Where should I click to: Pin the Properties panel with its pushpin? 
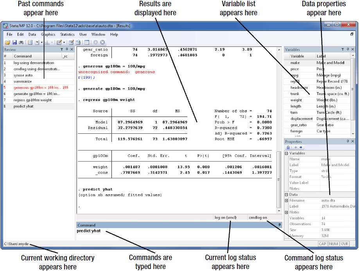(x=348, y=142)
